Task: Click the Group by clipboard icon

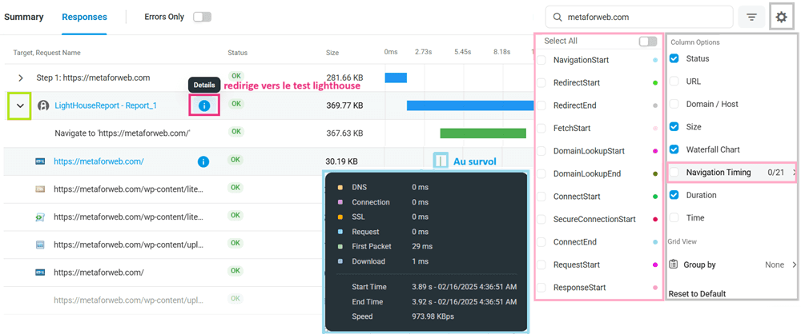Action: 674,264
